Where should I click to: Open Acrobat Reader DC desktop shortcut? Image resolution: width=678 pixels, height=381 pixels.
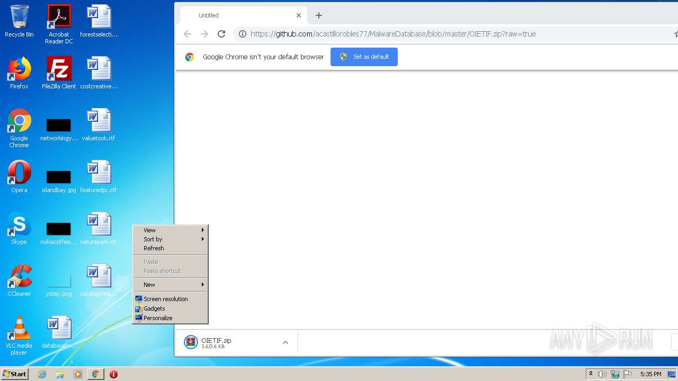point(59,24)
